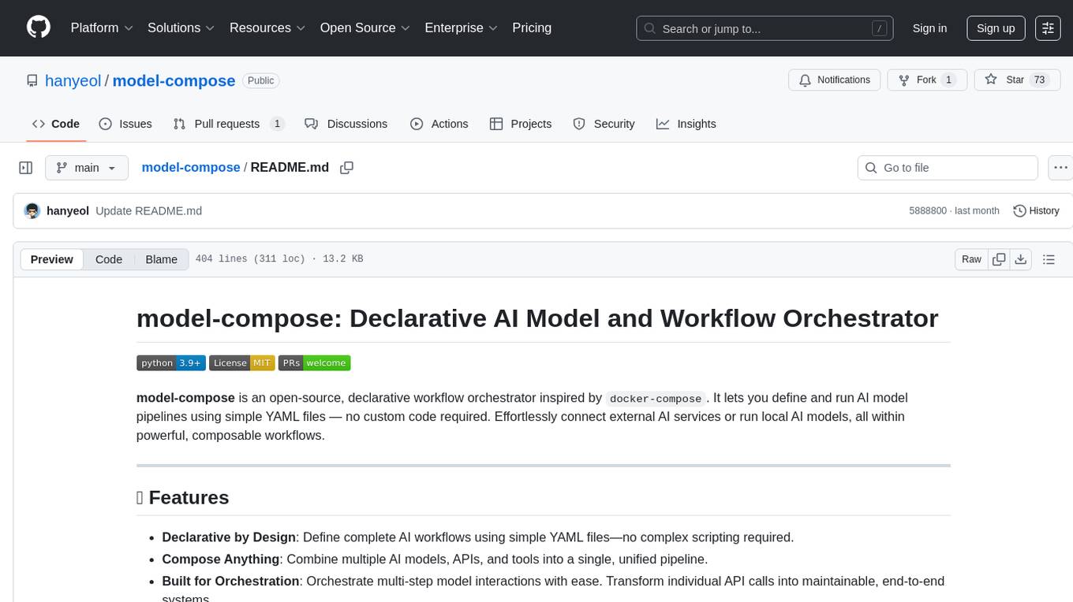Expand the Platform menu

(102, 28)
